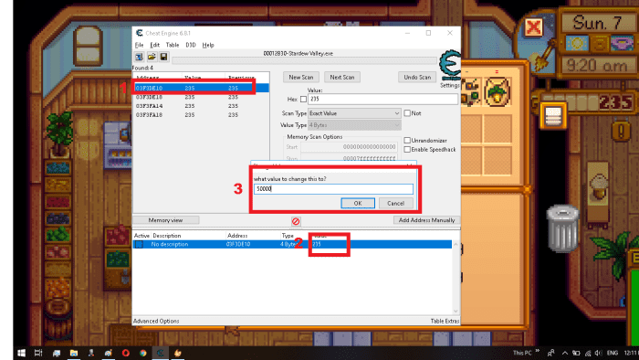Click the Cheat Engine logo settings icon
The image size is (639, 360).
(450, 65)
